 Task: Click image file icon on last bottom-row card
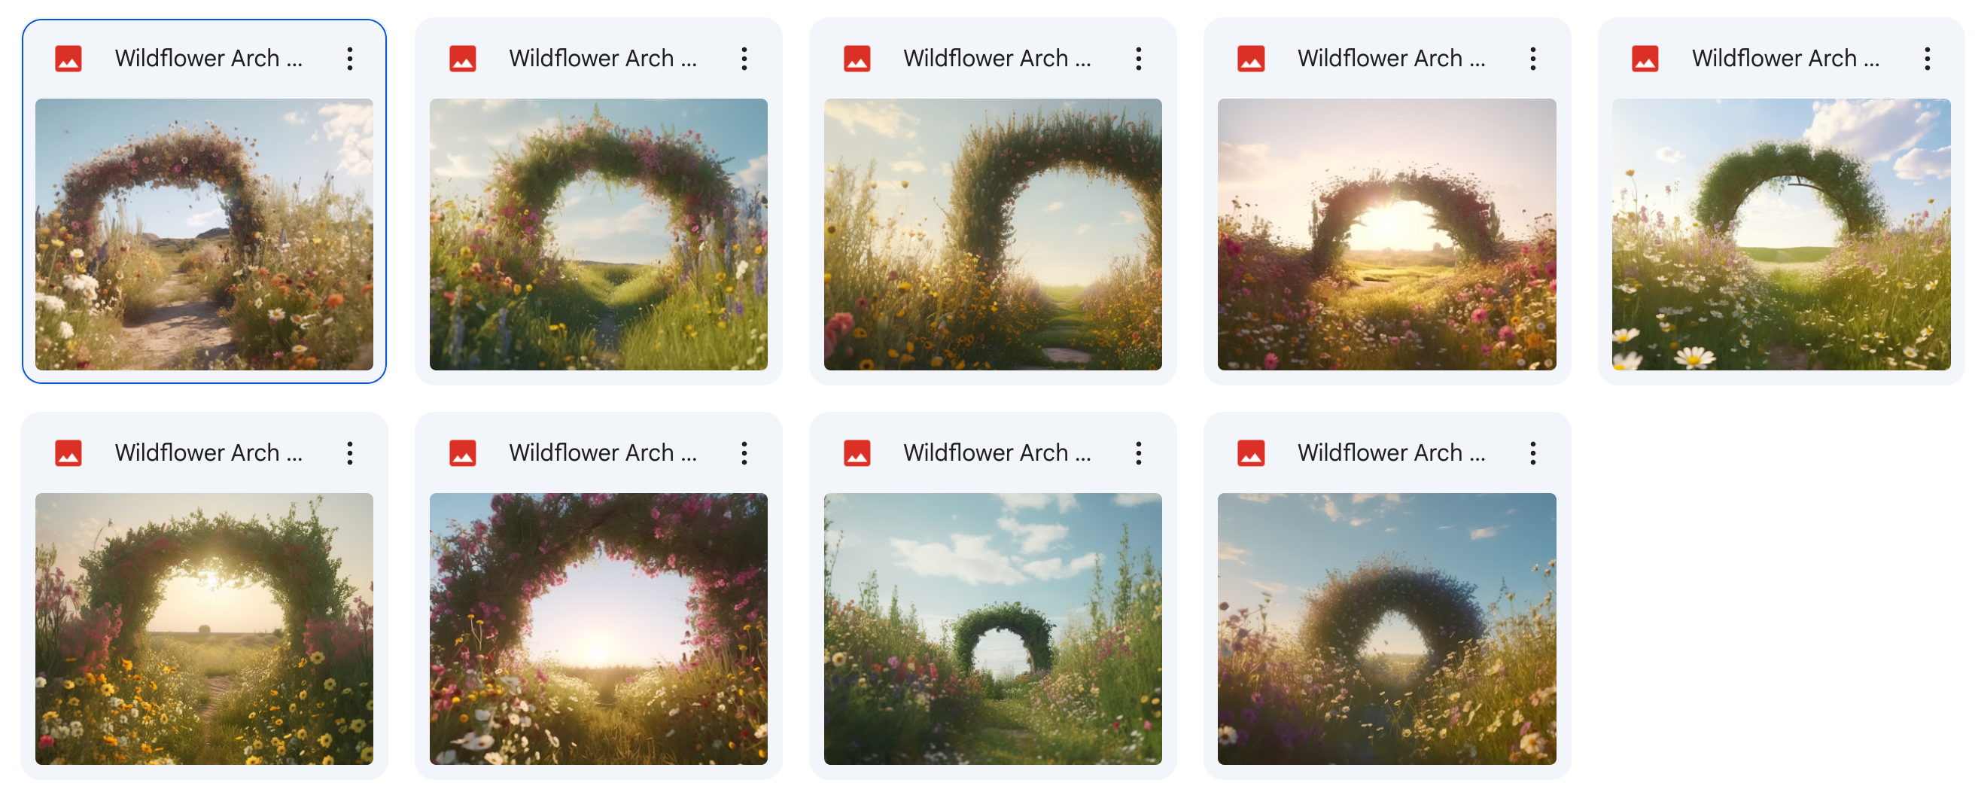[x=1251, y=453]
